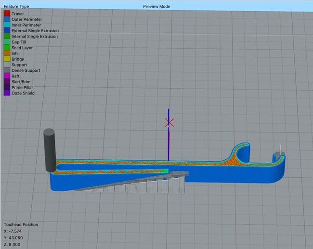Click the dark gray toolhead cylinder
The width and height of the screenshot is (313, 249).
click(x=50, y=149)
